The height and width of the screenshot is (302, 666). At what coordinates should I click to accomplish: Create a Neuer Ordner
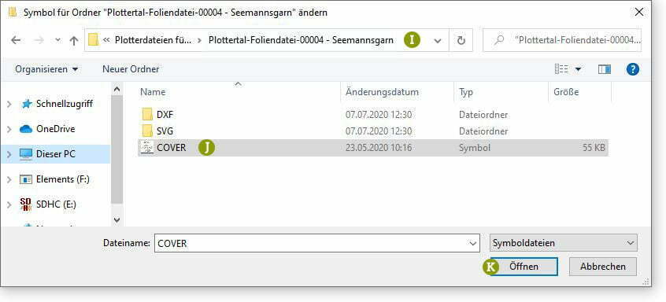(x=131, y=68)
